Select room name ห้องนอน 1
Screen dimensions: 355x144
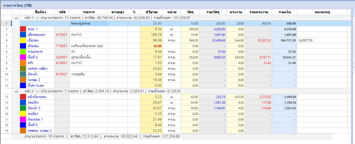pos(35,119)
